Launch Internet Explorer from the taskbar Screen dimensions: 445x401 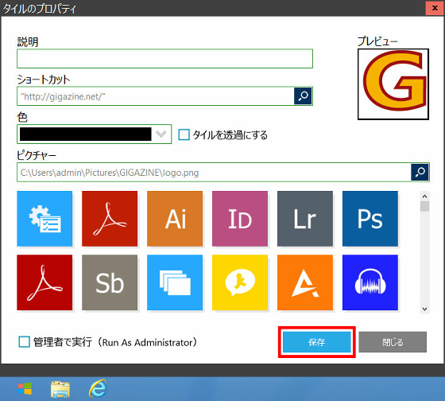[x=98, y=388]
